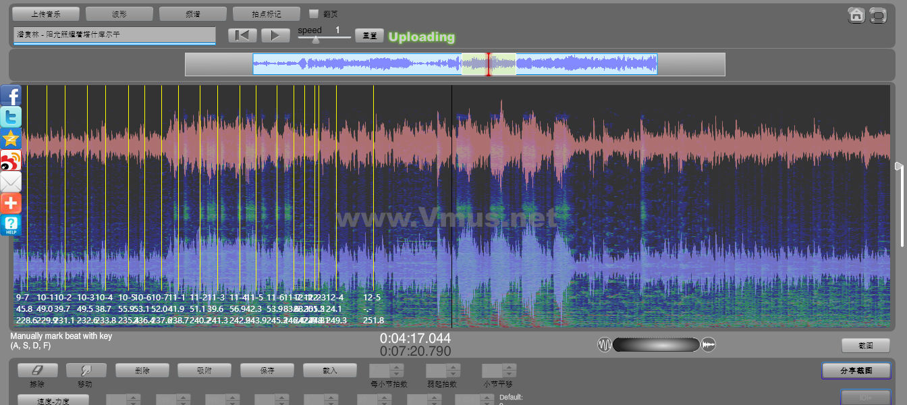Click the email envelope share icon
The width and height of the screenshot is (907, 405).
pyautogui.click(x=11, y=182)
